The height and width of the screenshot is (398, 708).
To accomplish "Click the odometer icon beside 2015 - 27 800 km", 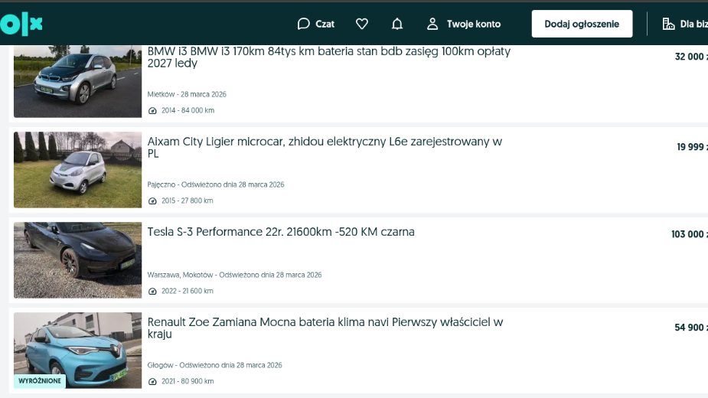I will point(152,201).
